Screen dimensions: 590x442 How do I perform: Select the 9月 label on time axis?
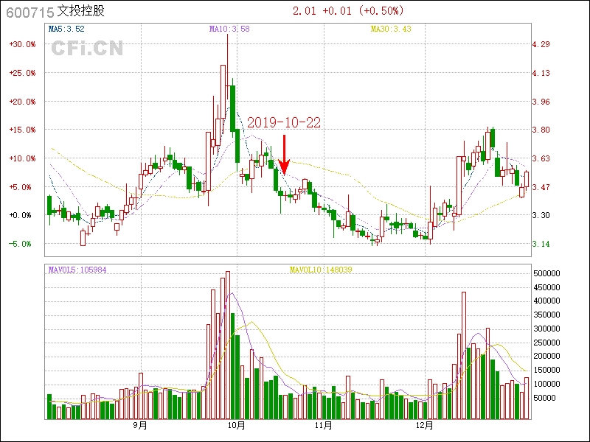[x=140, y=426]
